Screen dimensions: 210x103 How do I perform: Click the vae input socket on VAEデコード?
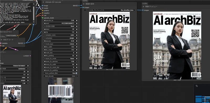[1, 46]
